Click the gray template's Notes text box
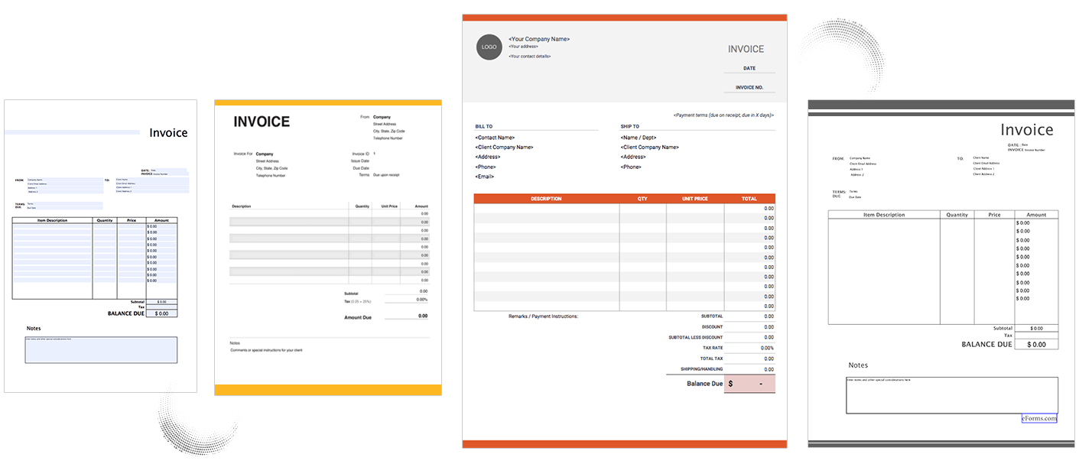 coord(952,395)
